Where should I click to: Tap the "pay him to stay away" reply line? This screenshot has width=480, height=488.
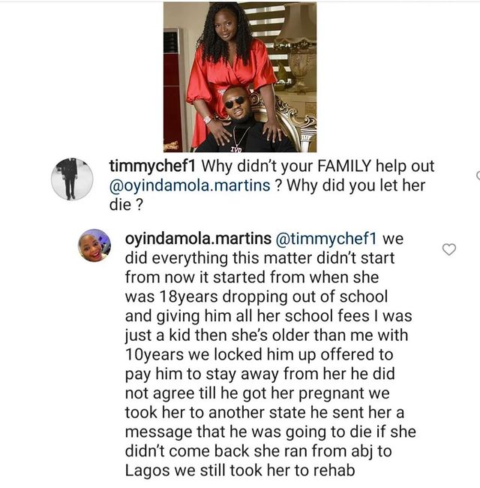[x=260, y=373]
